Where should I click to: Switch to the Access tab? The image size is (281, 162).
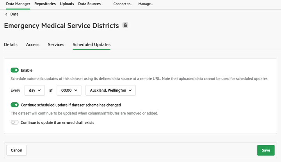point(33,45)
